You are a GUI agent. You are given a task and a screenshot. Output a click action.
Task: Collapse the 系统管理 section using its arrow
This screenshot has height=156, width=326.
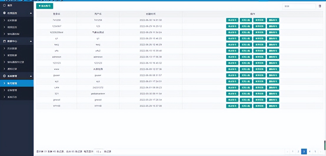tap(31, 76)
